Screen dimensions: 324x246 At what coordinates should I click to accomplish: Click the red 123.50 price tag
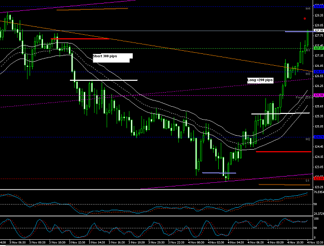[319, 178]
